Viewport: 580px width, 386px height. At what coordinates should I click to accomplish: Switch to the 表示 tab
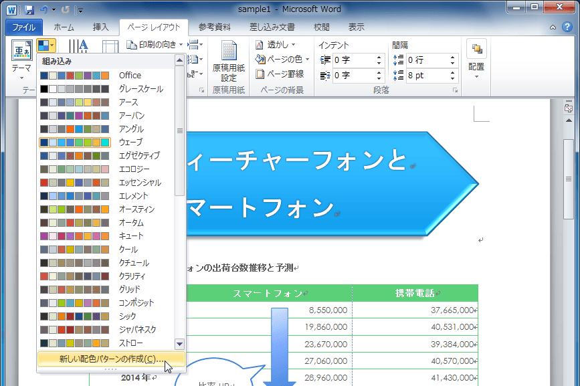click(x=356, y=27)
